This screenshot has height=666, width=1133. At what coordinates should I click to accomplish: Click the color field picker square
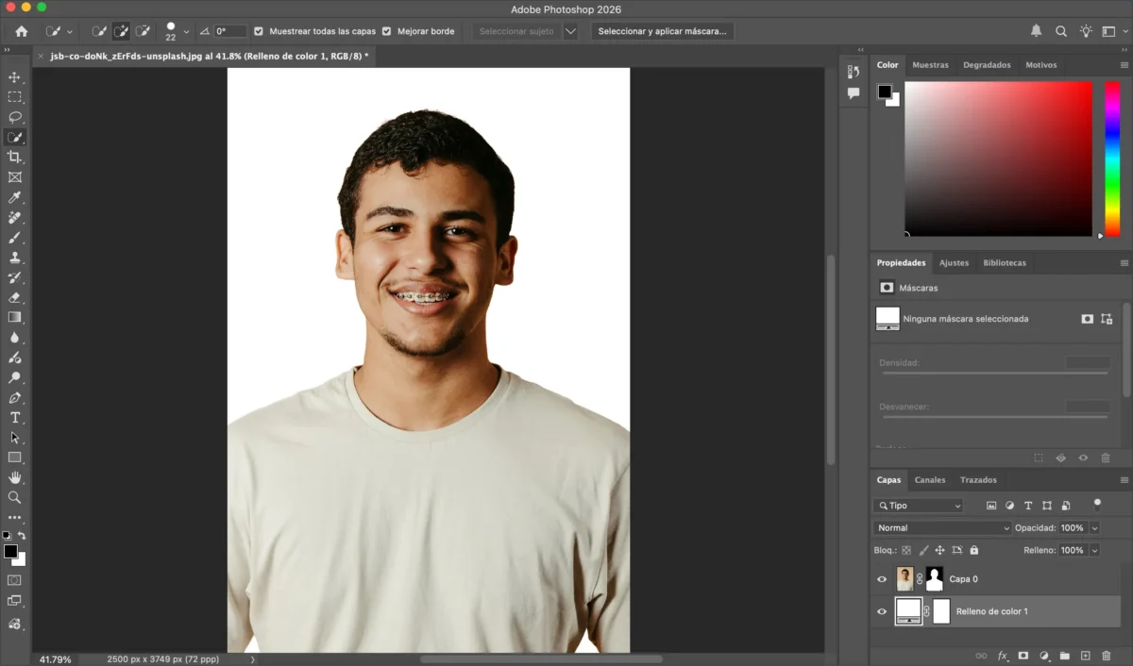[999, 158]
